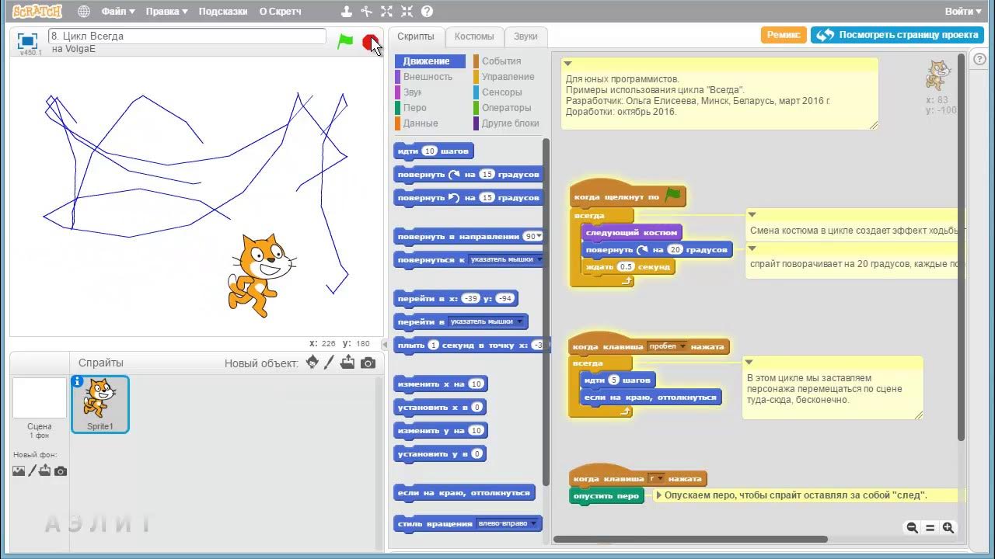Zoom in the scripts area
The image size is (995, 559).
click(948, 527)
